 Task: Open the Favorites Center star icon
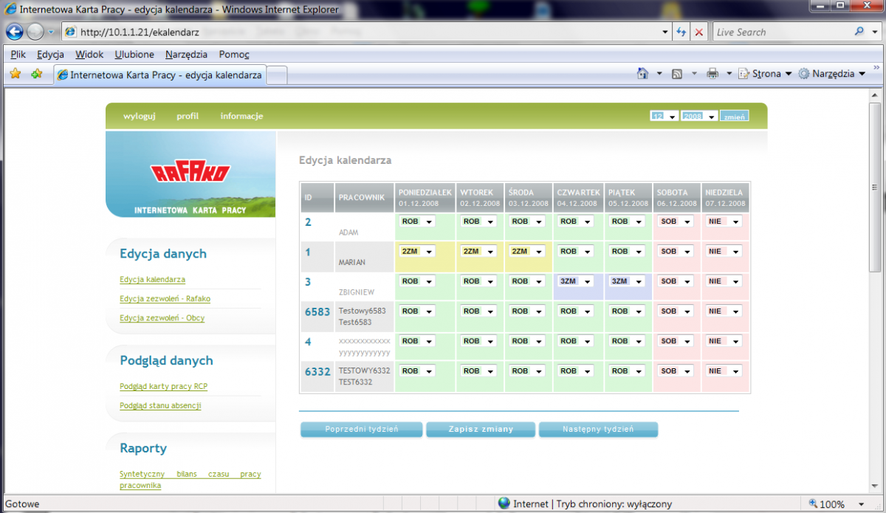click(x=15, y=74)
